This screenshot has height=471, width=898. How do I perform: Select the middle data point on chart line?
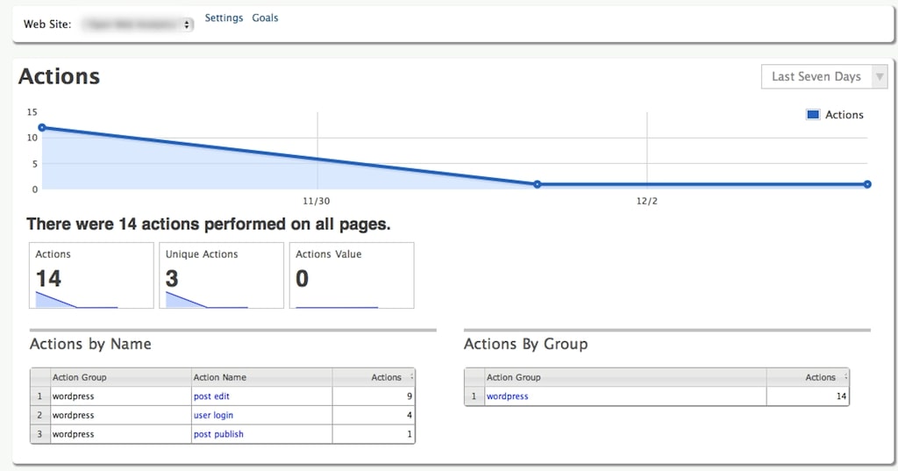(x=538, y=184)
